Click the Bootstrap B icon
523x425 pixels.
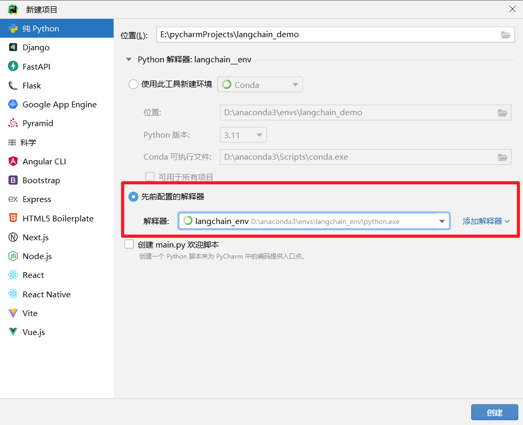pos(13,180)
